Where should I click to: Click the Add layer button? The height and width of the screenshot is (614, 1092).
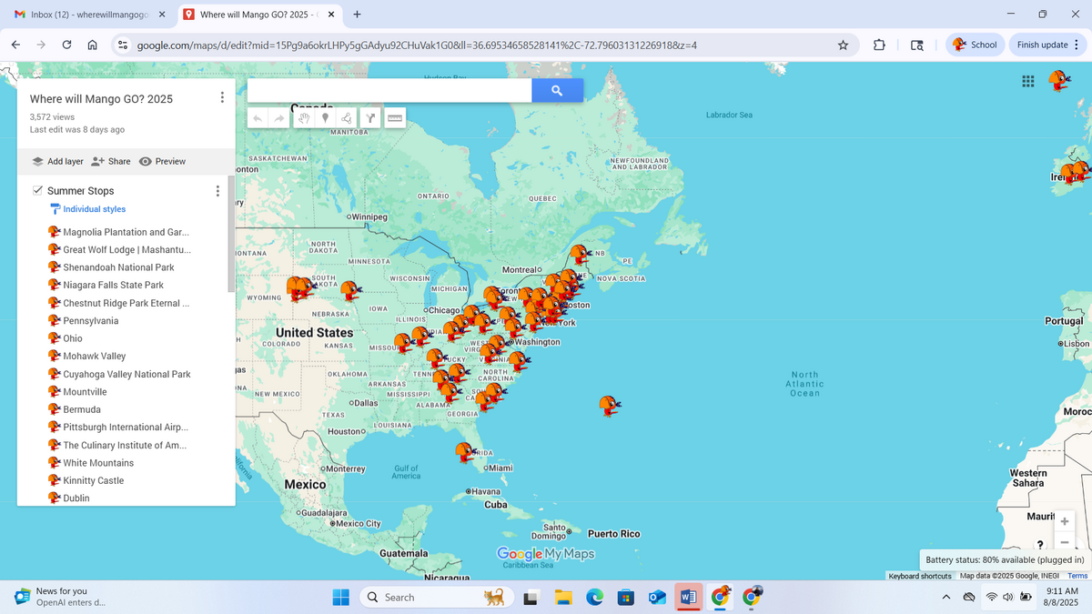pyautogui.click(x=57, y=161)
